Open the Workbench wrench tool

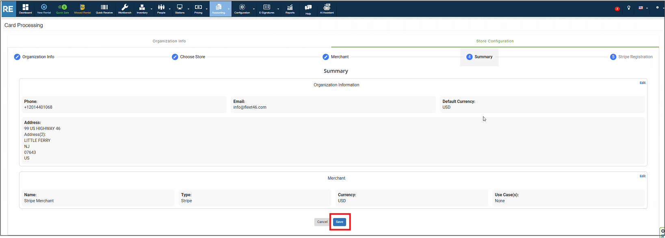pyautogui.click(x=125, y=9)
